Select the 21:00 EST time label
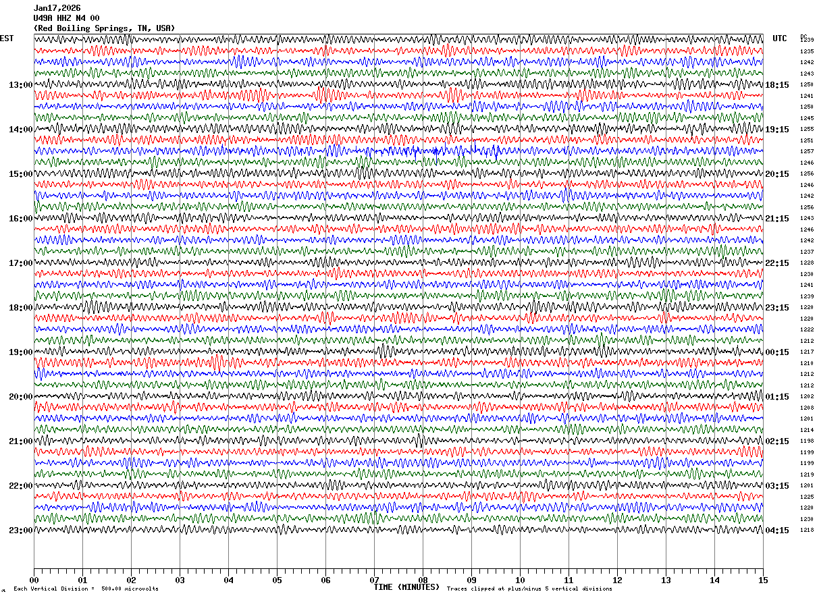 (x=20, y=441)
